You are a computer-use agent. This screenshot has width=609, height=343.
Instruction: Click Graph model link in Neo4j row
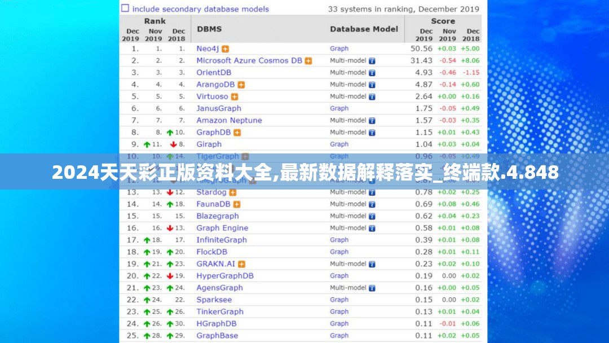pyautogui.click(x=339, y=49)
